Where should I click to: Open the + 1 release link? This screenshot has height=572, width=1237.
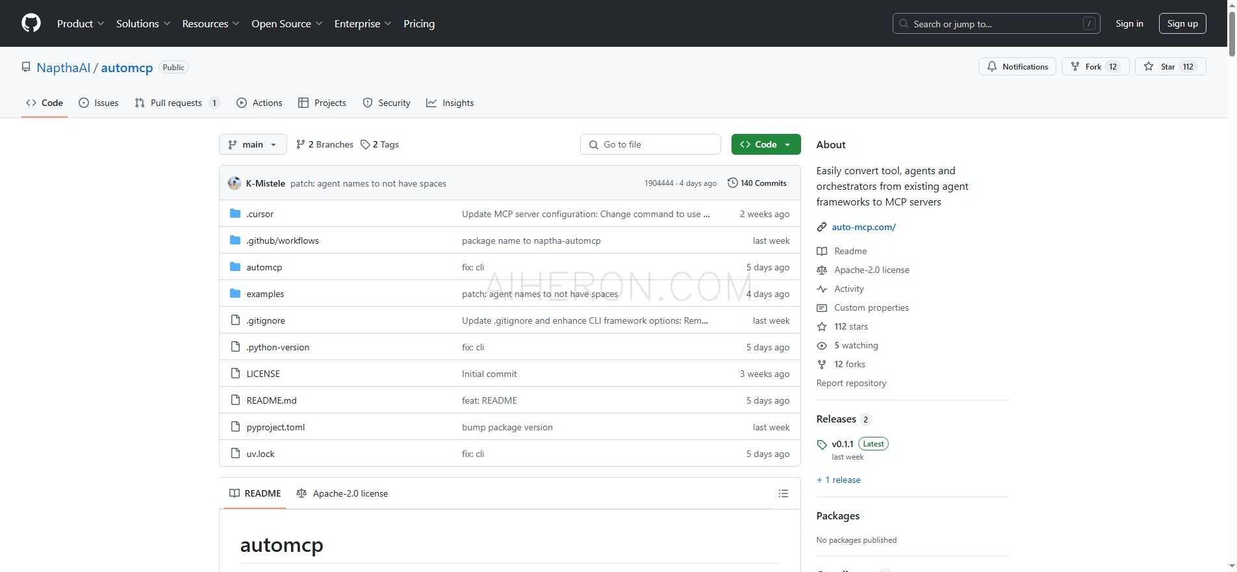pyautogui.click(x=839, y=480)
